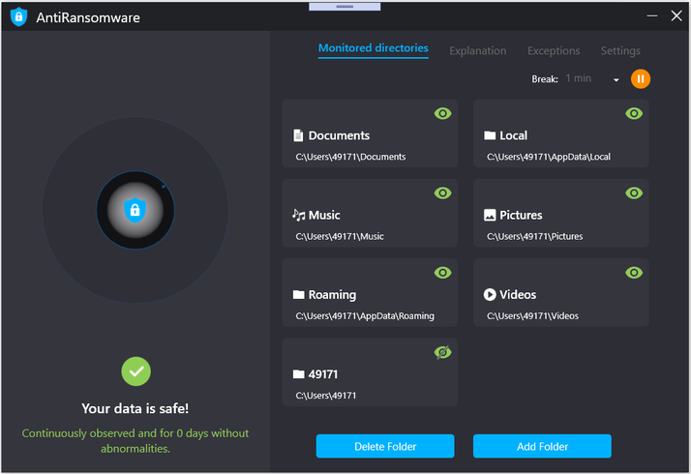This screenshot has height=474, width=691.
Task: Click the AntiRansomware title text
Action: (88, 17)
